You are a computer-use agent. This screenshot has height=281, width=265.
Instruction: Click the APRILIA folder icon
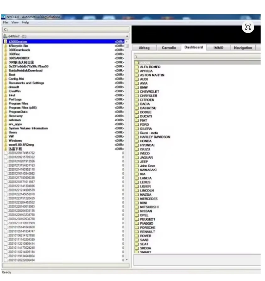point(137,71)
